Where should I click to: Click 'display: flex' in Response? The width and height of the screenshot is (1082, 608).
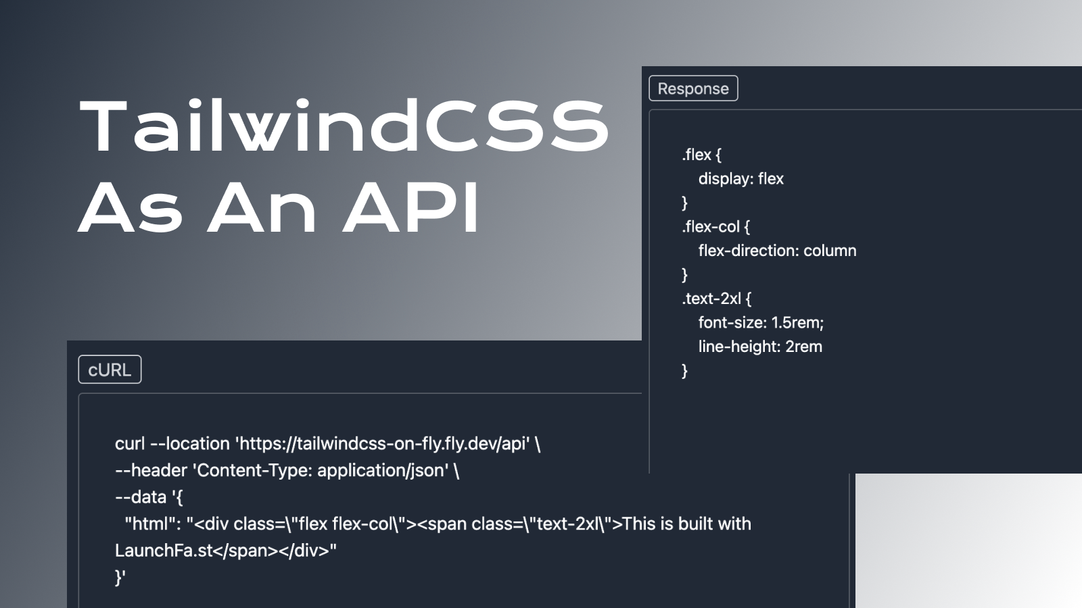tap(740, 179)
